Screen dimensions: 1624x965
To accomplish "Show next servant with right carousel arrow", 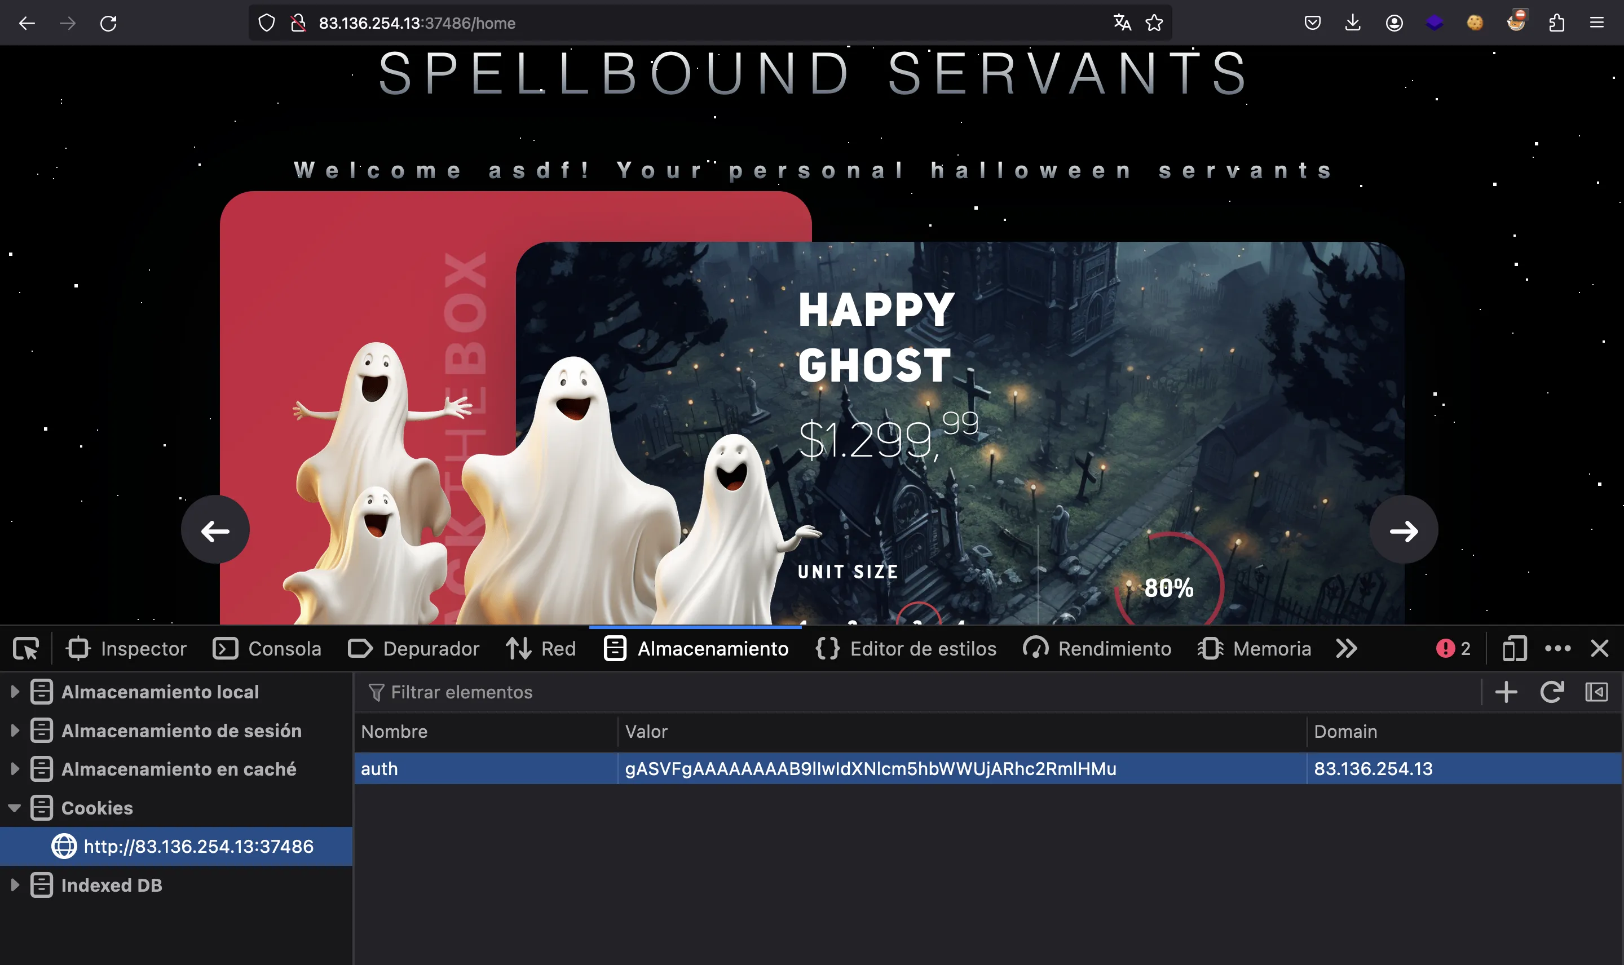I will pos(1404,530).
